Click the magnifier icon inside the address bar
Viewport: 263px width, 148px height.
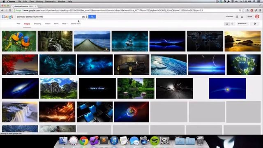240,10
